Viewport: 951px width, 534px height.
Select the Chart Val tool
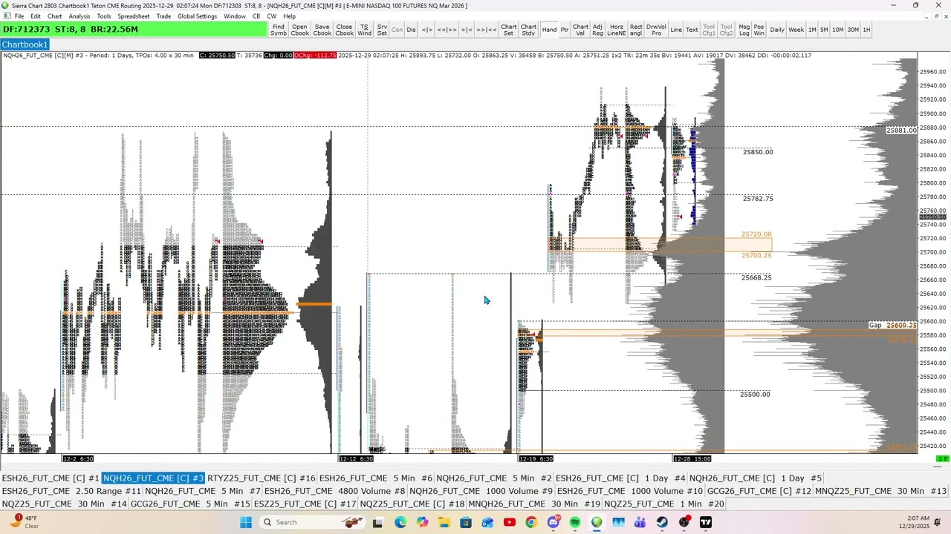[x=580, y=30]
